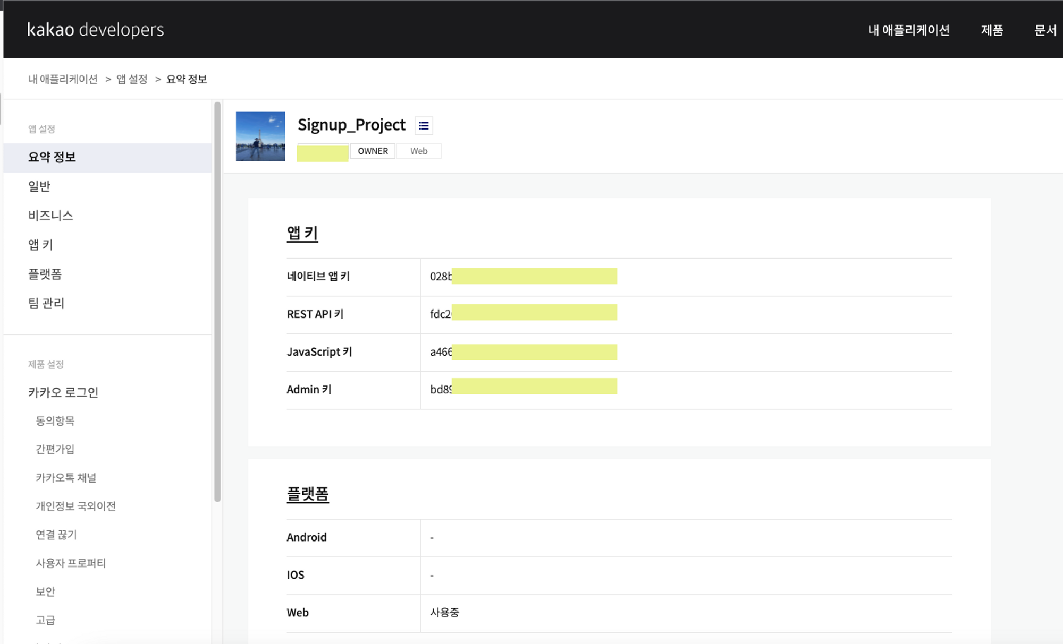Open 앱 키 sidebar item

pos(40,245)
